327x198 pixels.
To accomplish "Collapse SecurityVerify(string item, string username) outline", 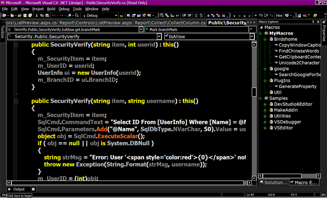I will [16, 101].
